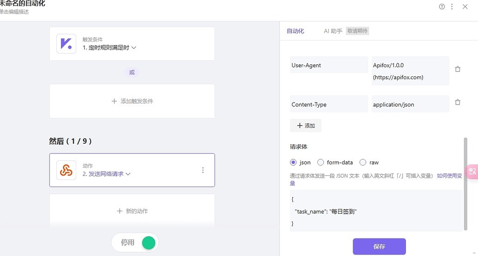Select the json request body option
478x256 pixels.
point(293,162)
